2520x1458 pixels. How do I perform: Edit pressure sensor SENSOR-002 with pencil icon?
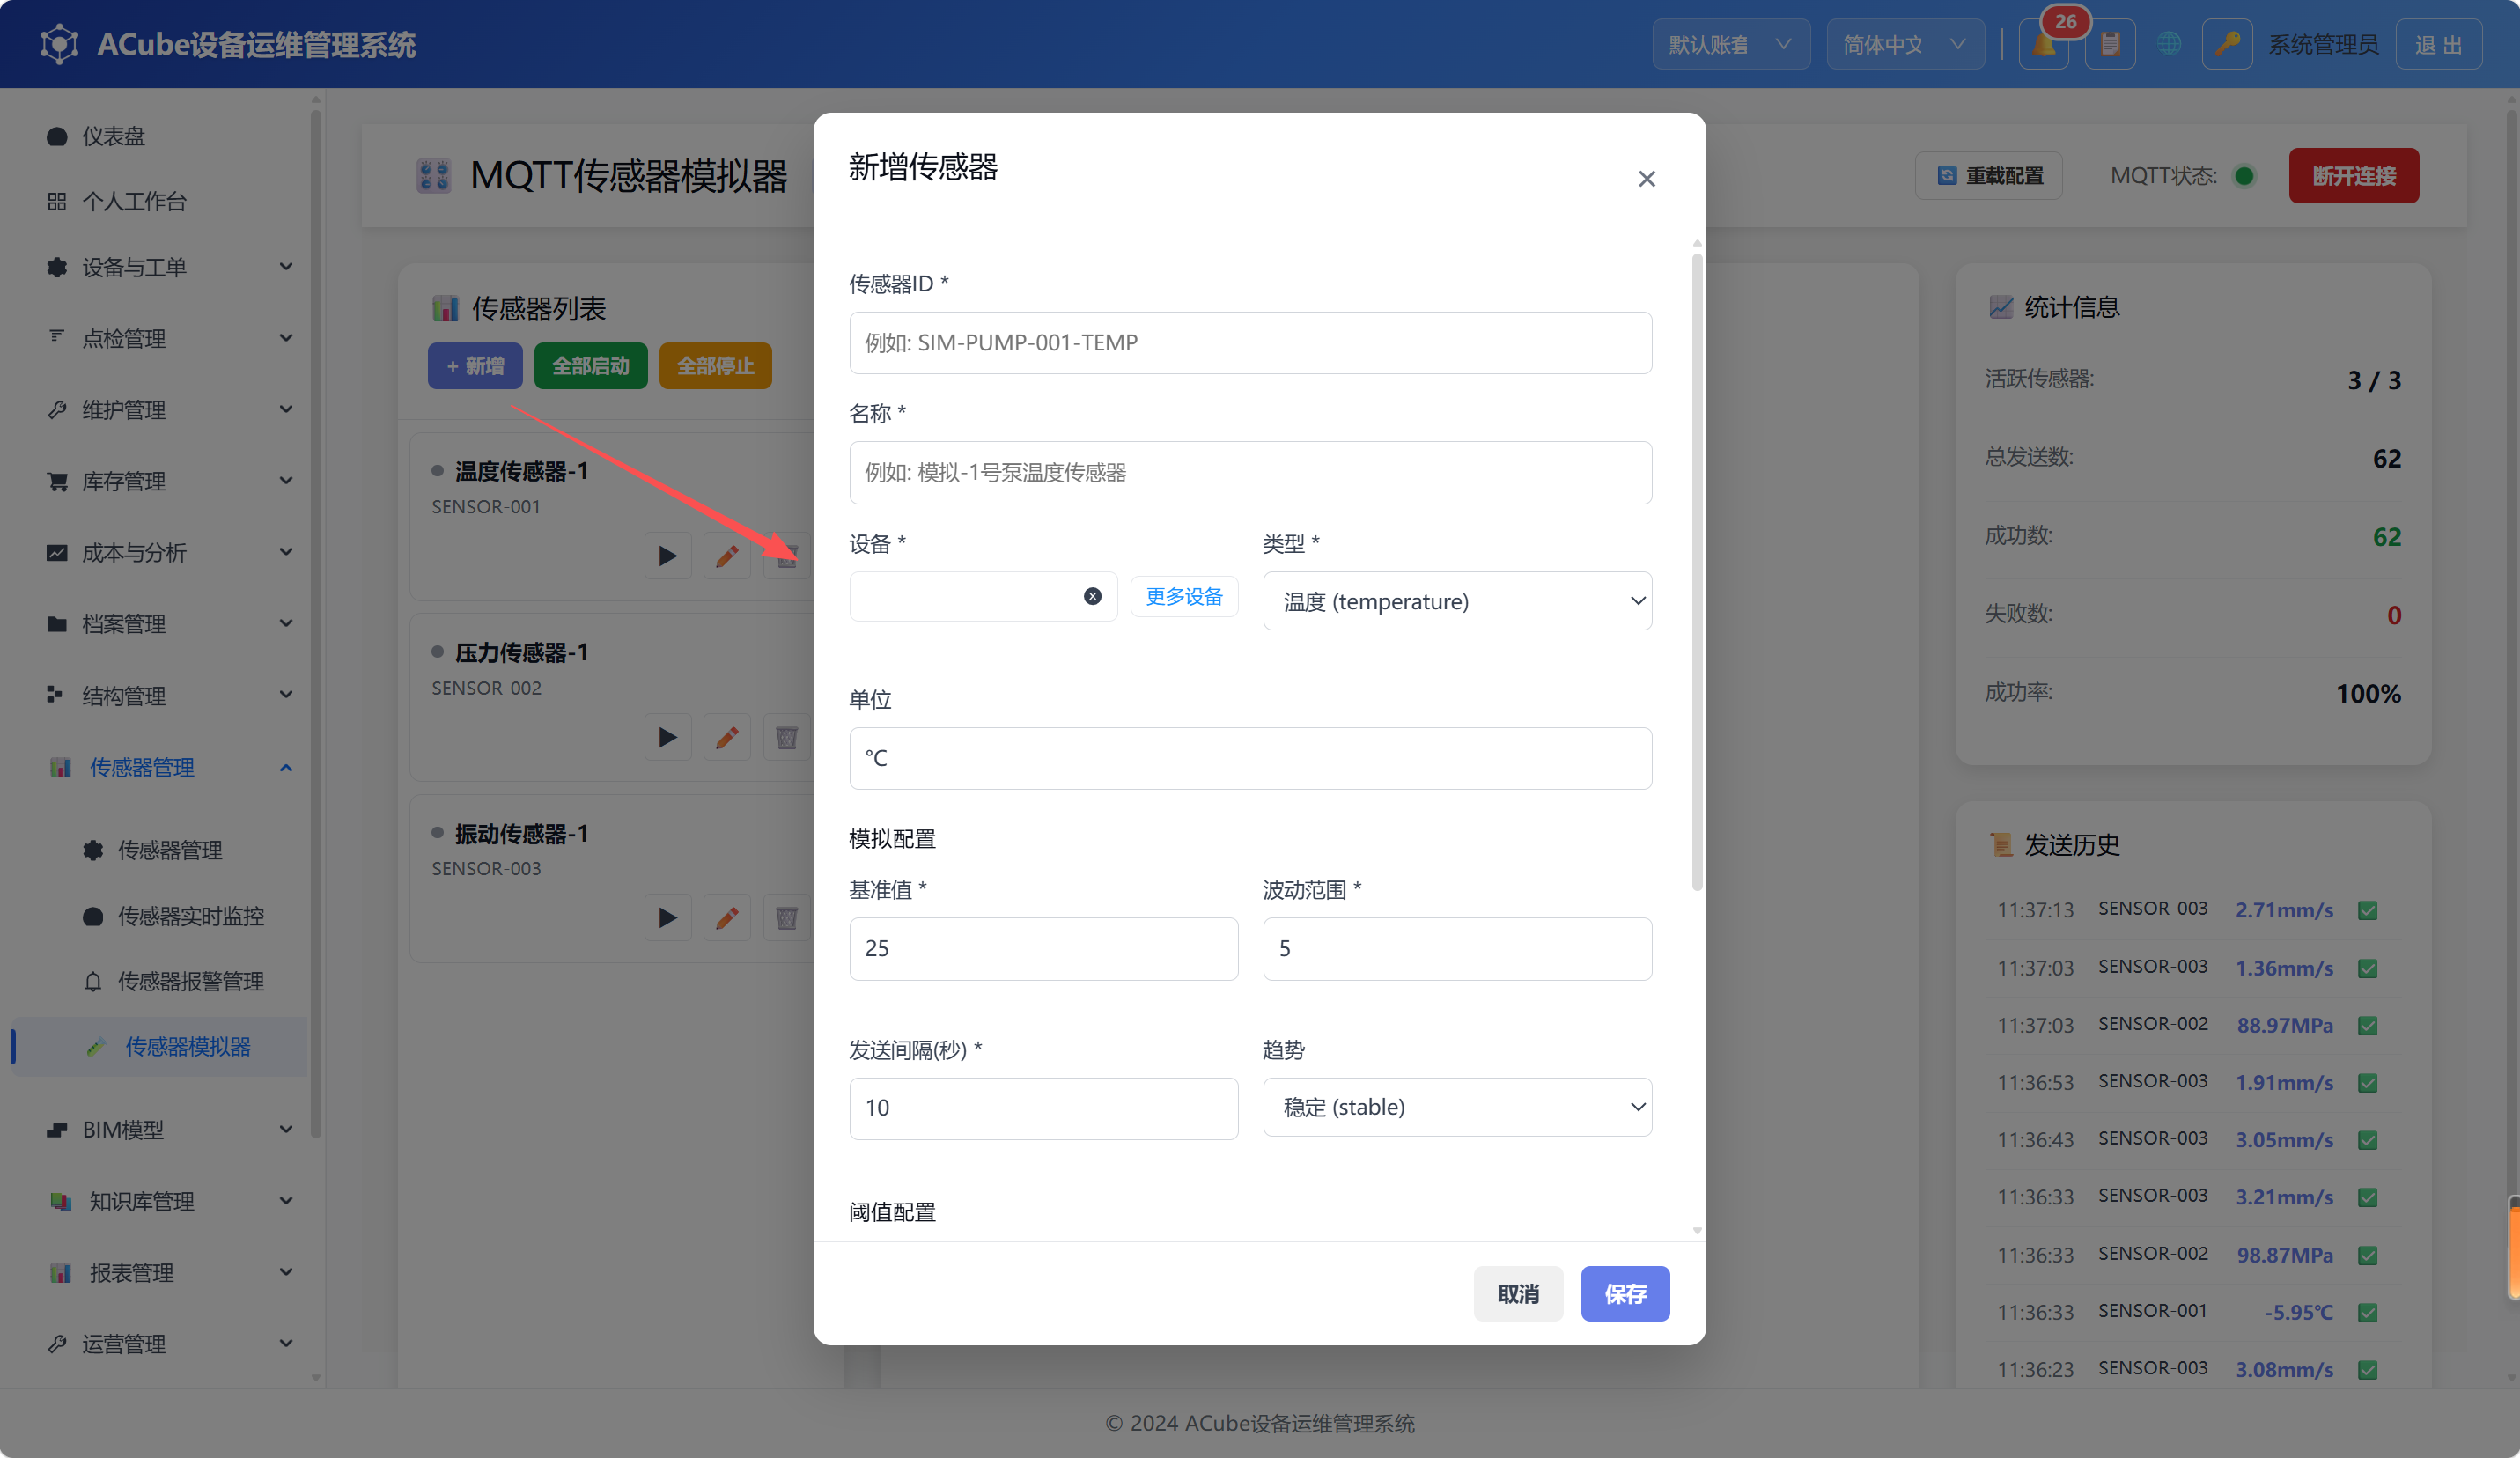pyautogui.click(x=727, y=738)
